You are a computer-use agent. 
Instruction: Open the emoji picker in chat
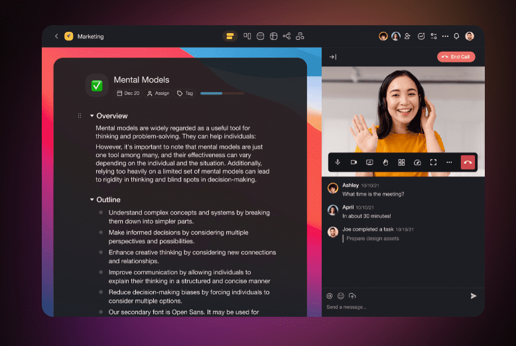coord(341,296)
